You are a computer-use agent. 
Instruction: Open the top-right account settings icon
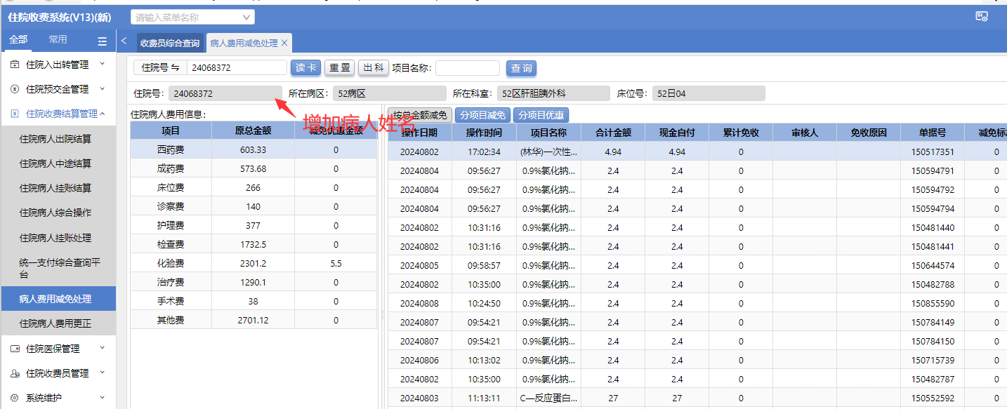982,17
